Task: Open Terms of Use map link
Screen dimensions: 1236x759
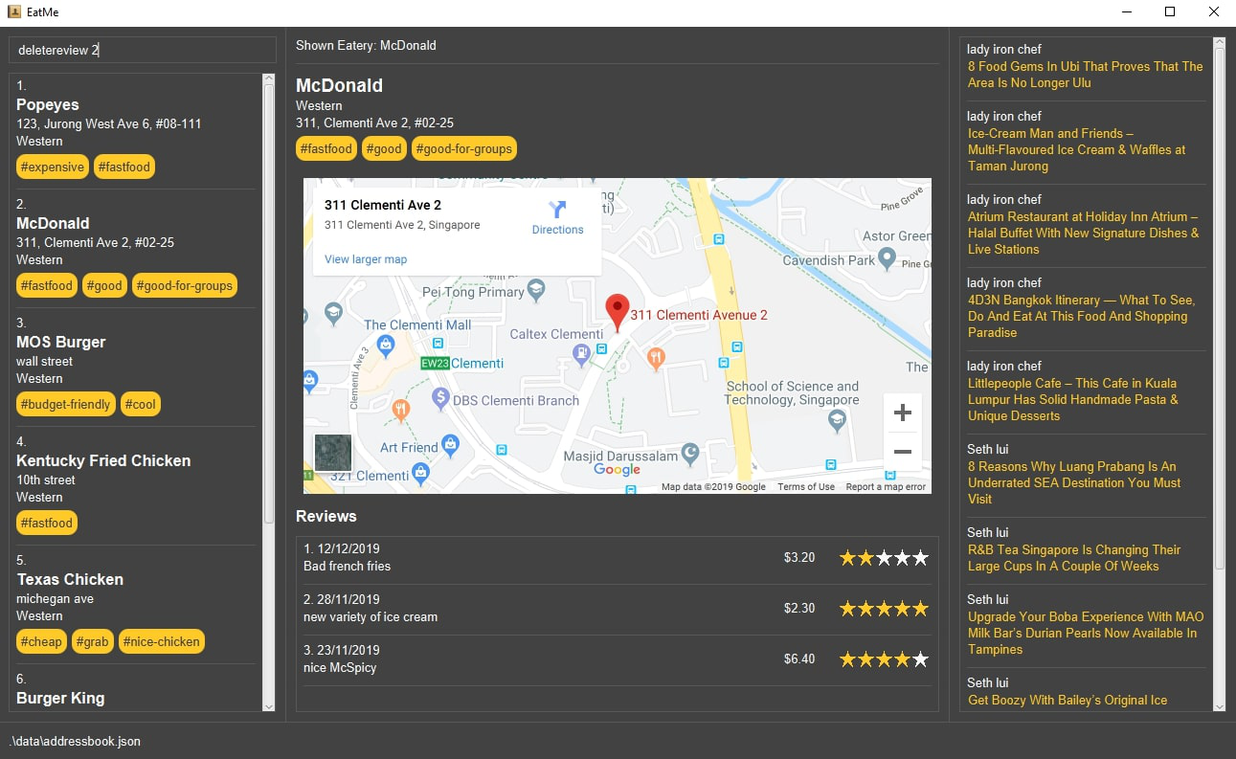Action: click(x=806, y=487)
